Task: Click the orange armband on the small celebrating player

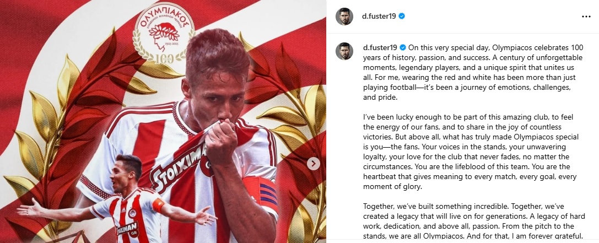Action: [159, 206]
